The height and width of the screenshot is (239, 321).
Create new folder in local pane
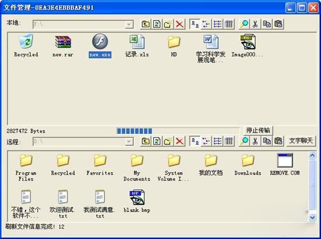pos(168,24)
